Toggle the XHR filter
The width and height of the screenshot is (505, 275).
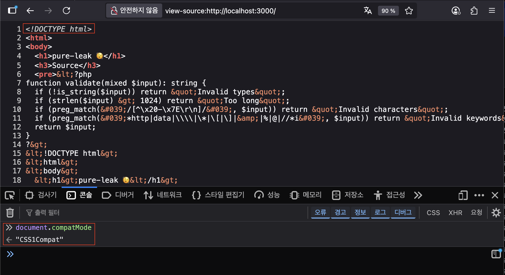455,213
